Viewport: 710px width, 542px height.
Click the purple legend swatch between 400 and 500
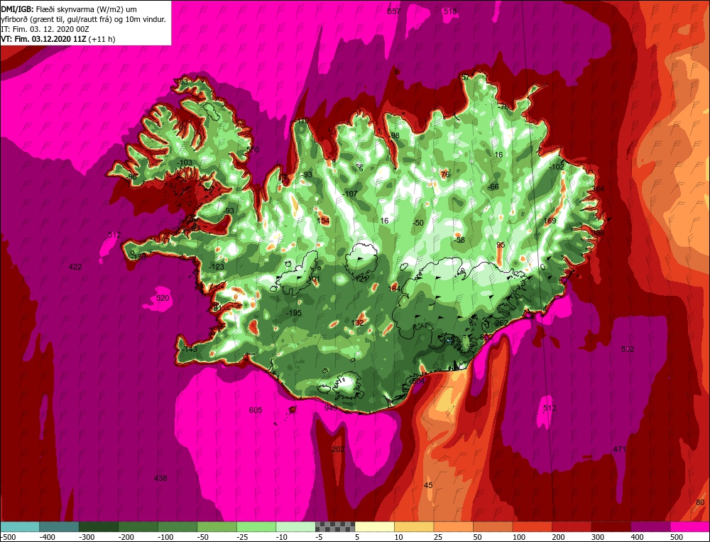(650, 526)
